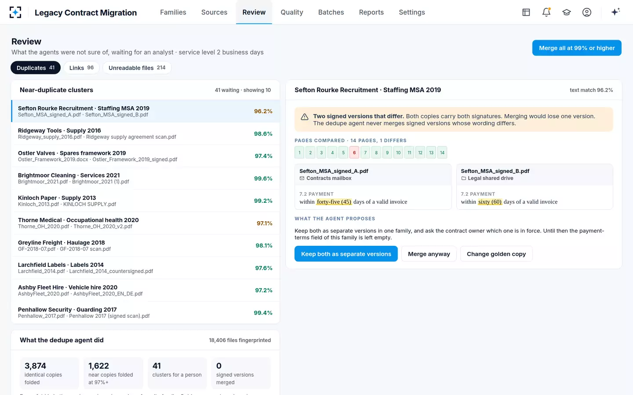Open the Ridgeway Tools · Supply 2016 cluster
The height and width of the screenshot is (395, 633).
145,133
